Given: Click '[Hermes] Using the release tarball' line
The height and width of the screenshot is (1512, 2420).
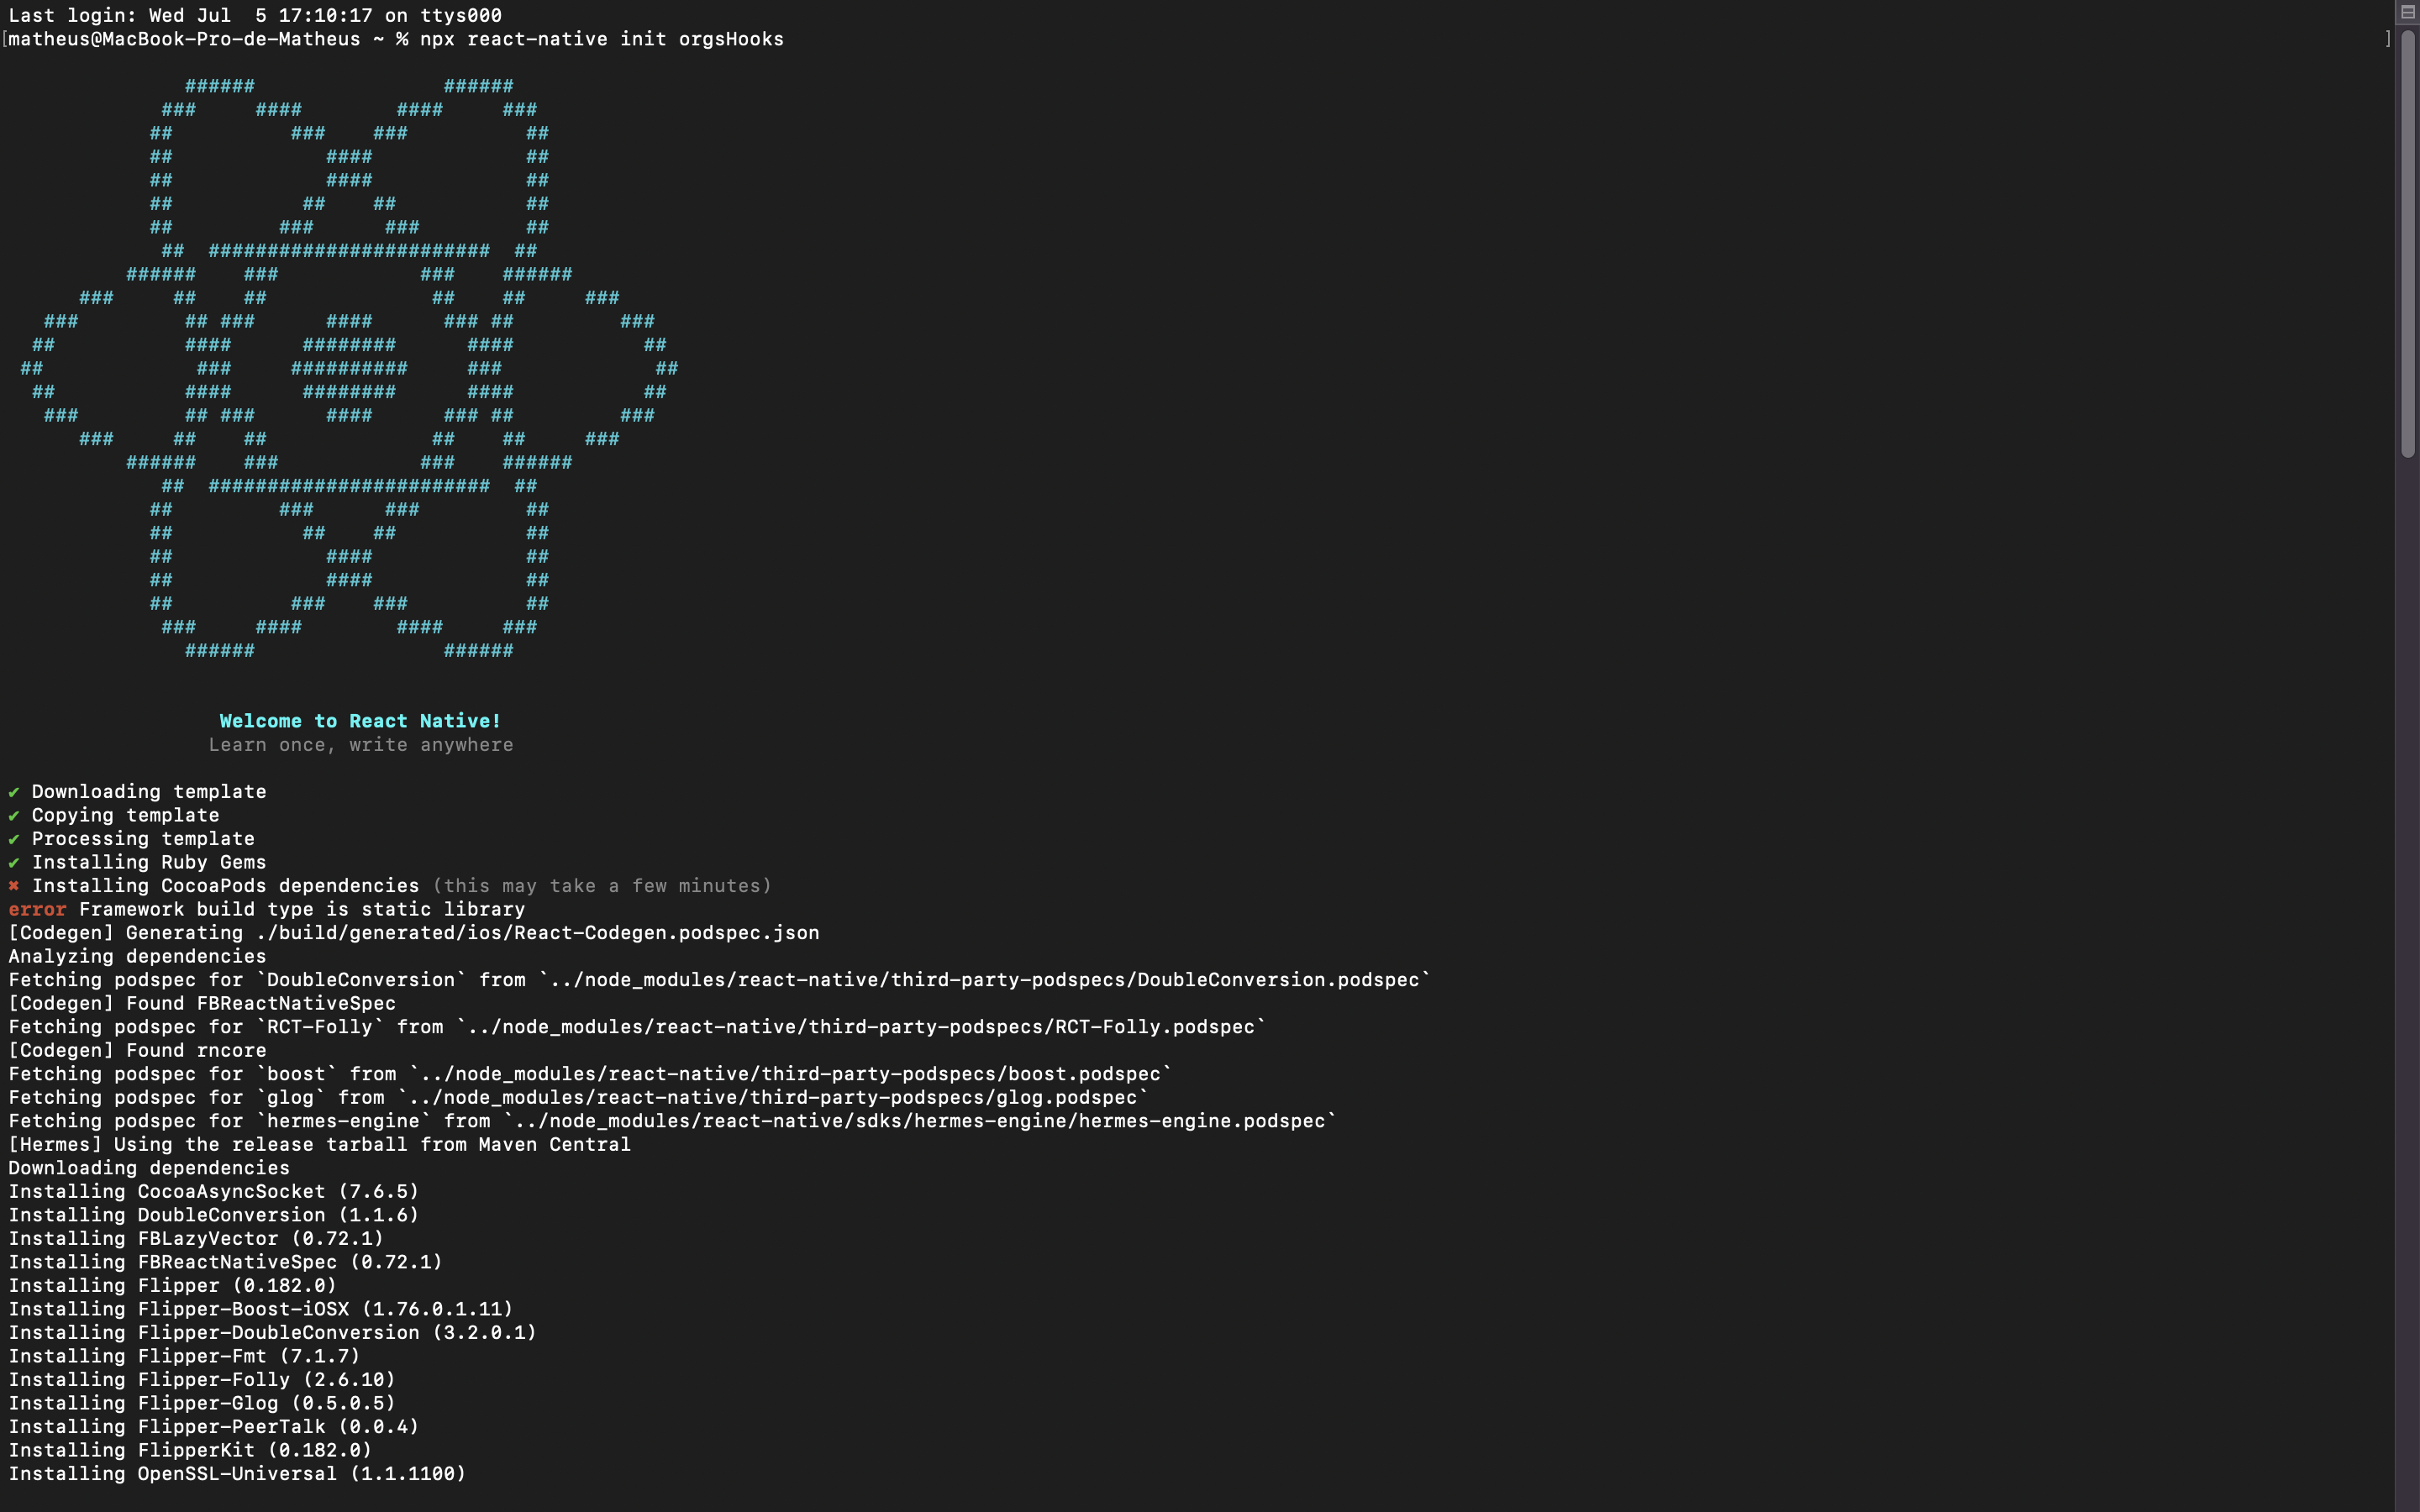Looking at the screenshot, I should click(320, 1144).
